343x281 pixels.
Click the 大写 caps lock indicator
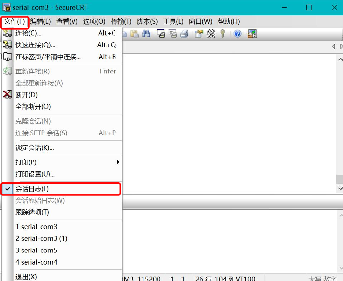click(x=315, y=278)
